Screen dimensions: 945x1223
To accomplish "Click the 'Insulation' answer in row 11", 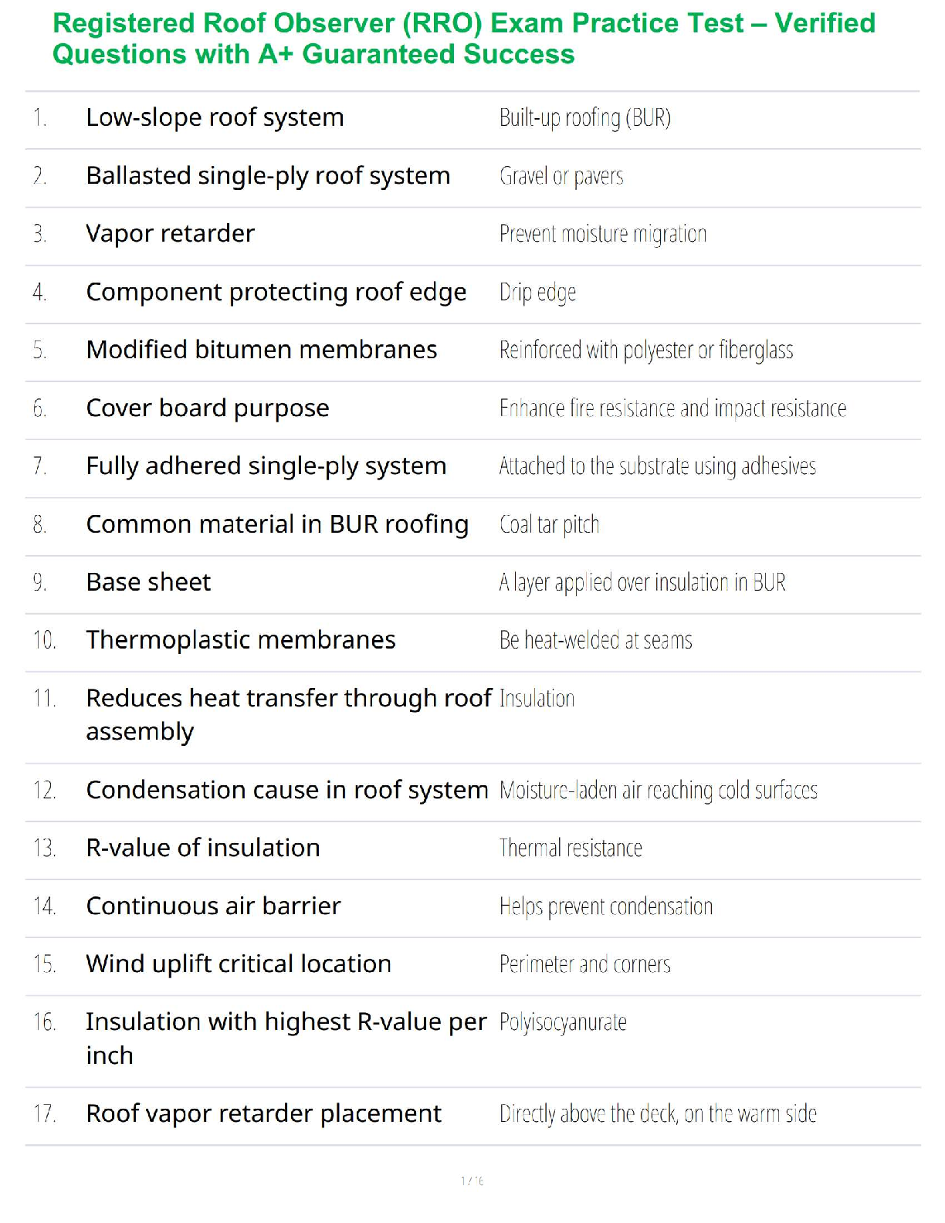I will tap(537, 699).
